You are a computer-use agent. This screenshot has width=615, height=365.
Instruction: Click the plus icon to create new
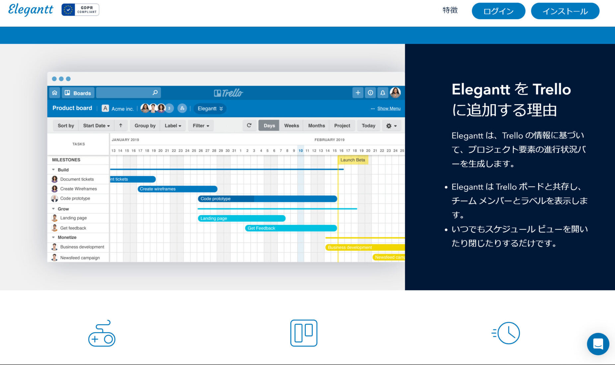pos(358,93)
